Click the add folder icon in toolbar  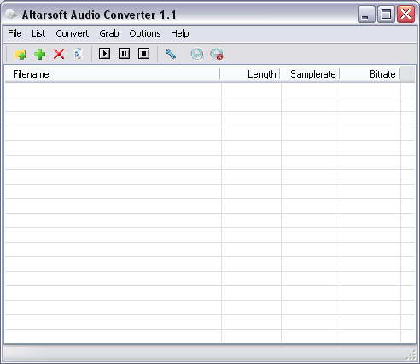(20, 54)
